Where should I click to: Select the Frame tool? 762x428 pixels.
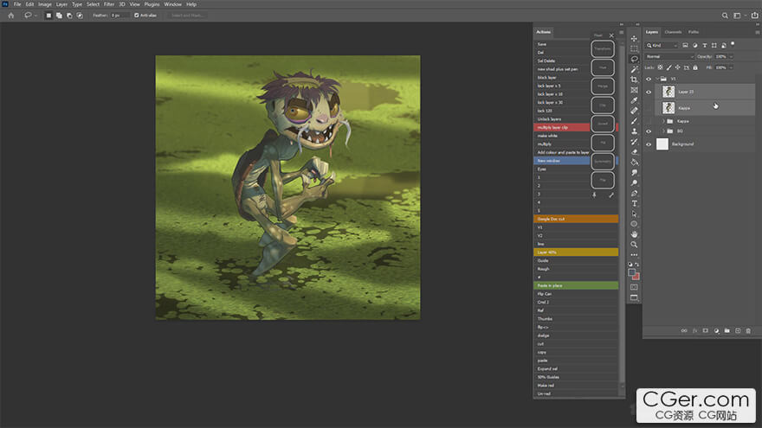coord(634,90)
